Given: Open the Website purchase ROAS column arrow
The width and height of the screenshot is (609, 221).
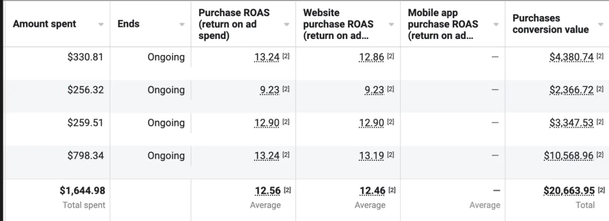Looking at the screenshot, I should coord(391,24).
